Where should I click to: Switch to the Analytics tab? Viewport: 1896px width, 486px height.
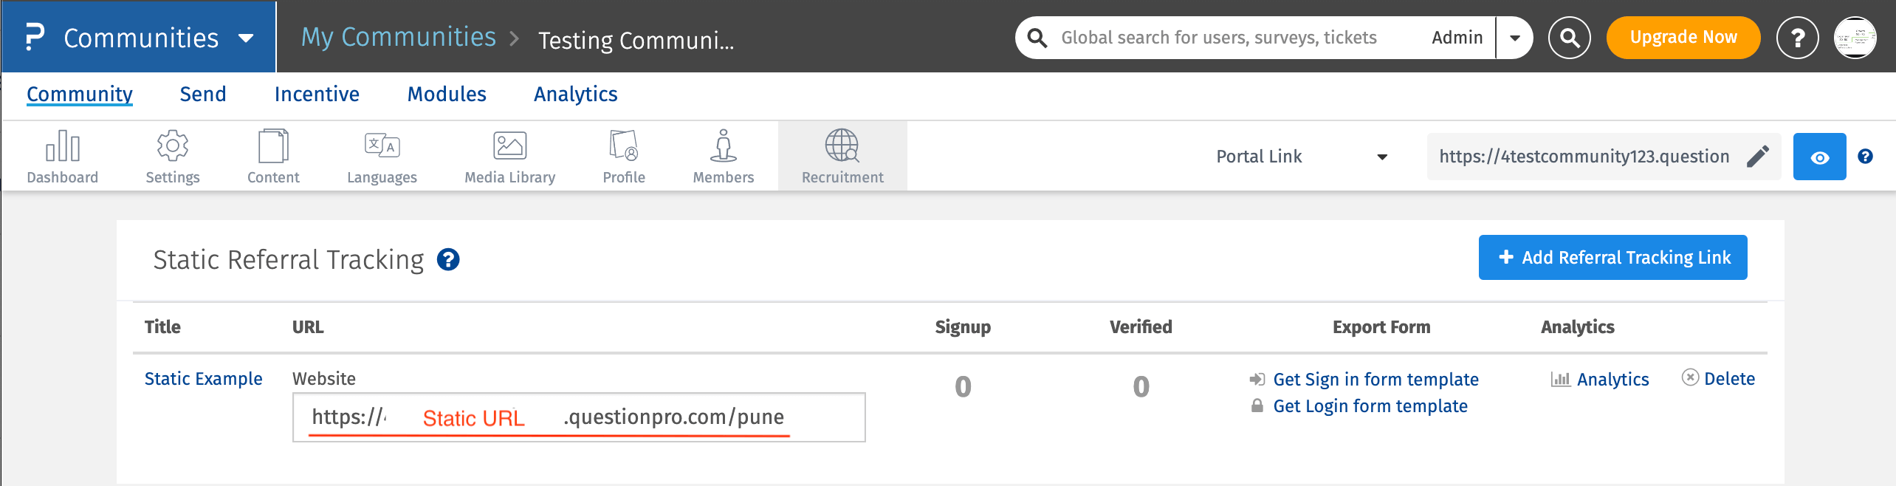point(576,95)
